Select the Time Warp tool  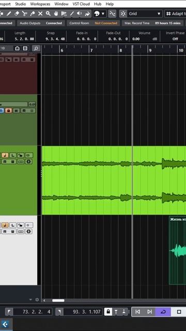coord(64,14)
